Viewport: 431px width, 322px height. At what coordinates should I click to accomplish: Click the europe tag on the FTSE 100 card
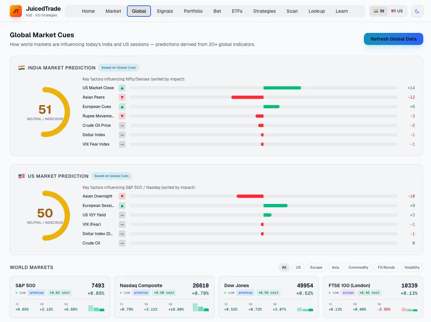coord(348,293)
